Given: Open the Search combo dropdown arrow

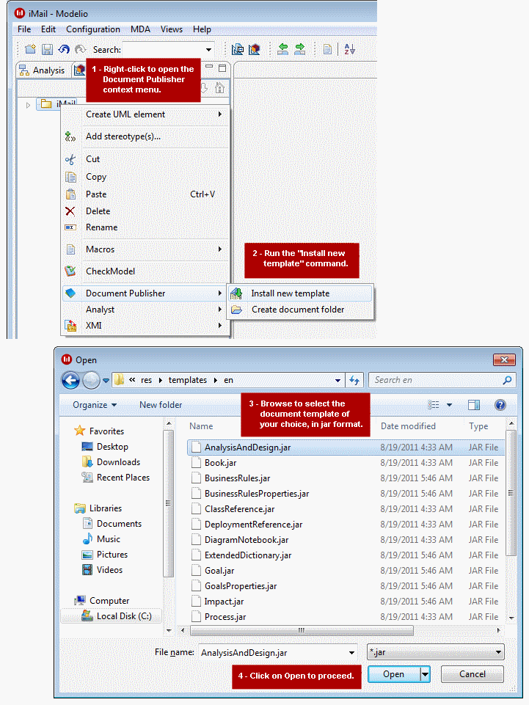Looking at the screenshot, I should tap(208, 50).
